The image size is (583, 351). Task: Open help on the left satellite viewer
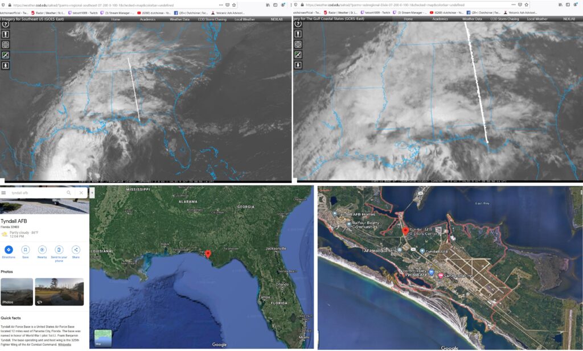[5, 23]
